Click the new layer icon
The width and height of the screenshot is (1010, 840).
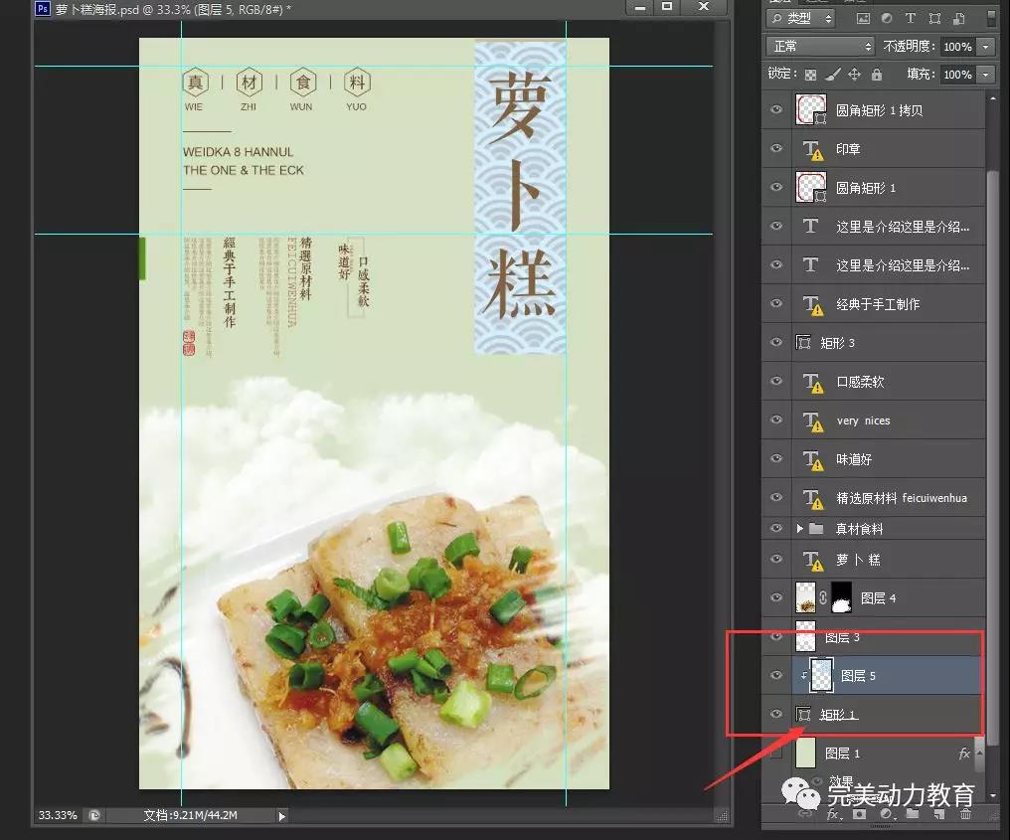coord(939,814)
